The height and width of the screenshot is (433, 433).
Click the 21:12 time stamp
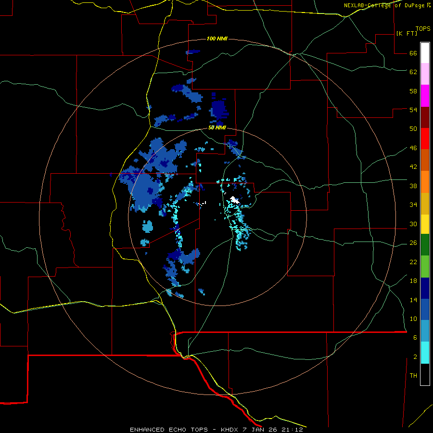(x=293, y=430)
